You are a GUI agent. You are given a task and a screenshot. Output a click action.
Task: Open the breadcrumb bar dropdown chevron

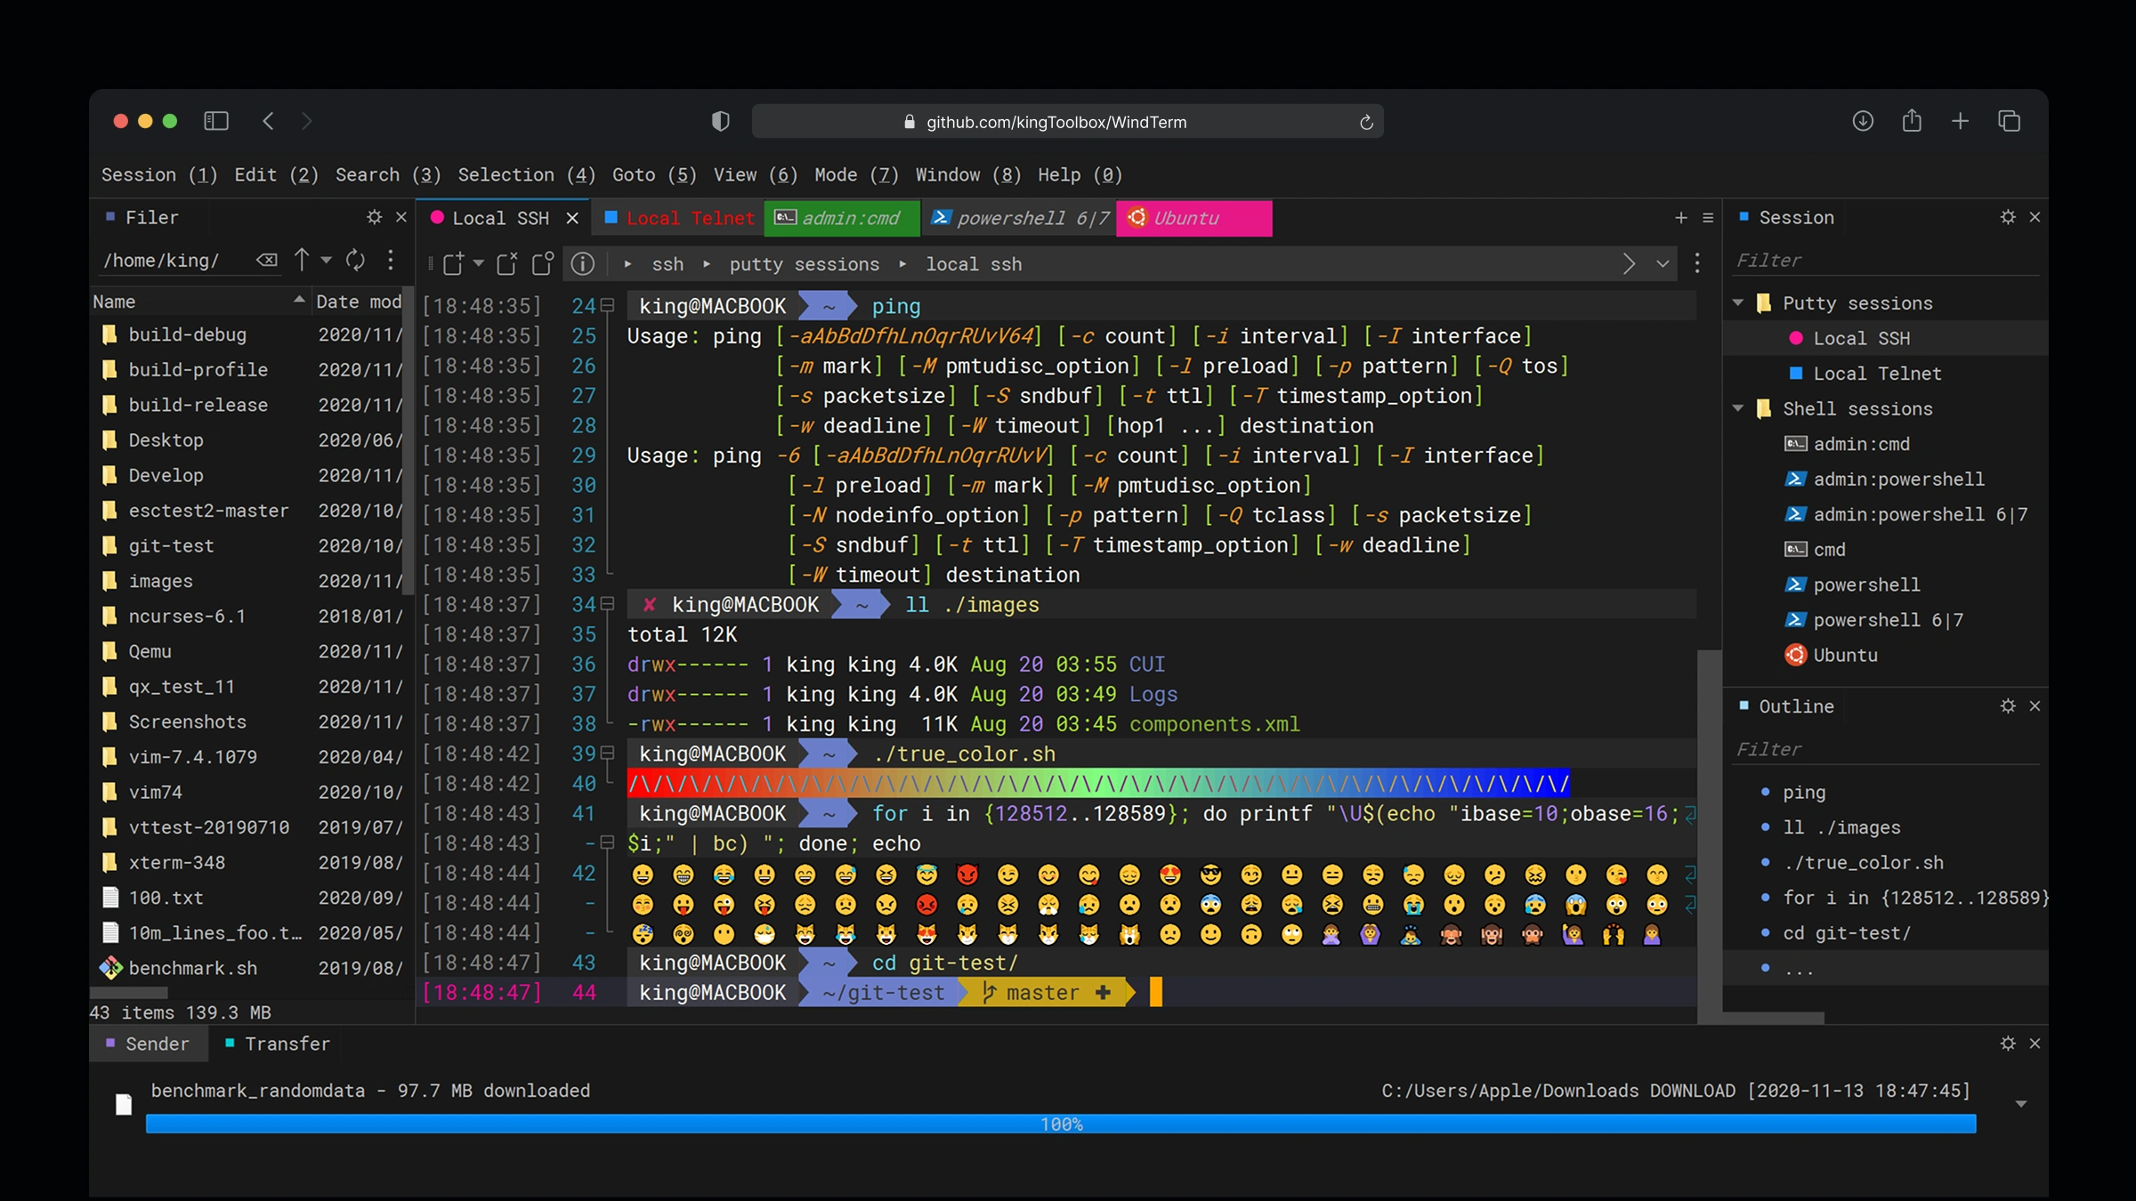click(x=1663, y=264)
